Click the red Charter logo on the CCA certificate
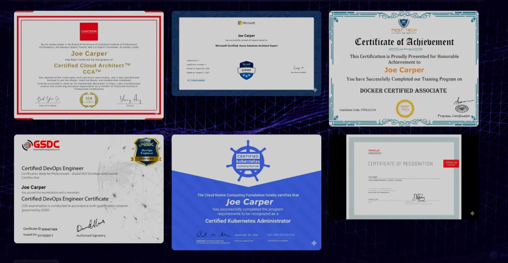The image size is (508, 263). (89, 31)
